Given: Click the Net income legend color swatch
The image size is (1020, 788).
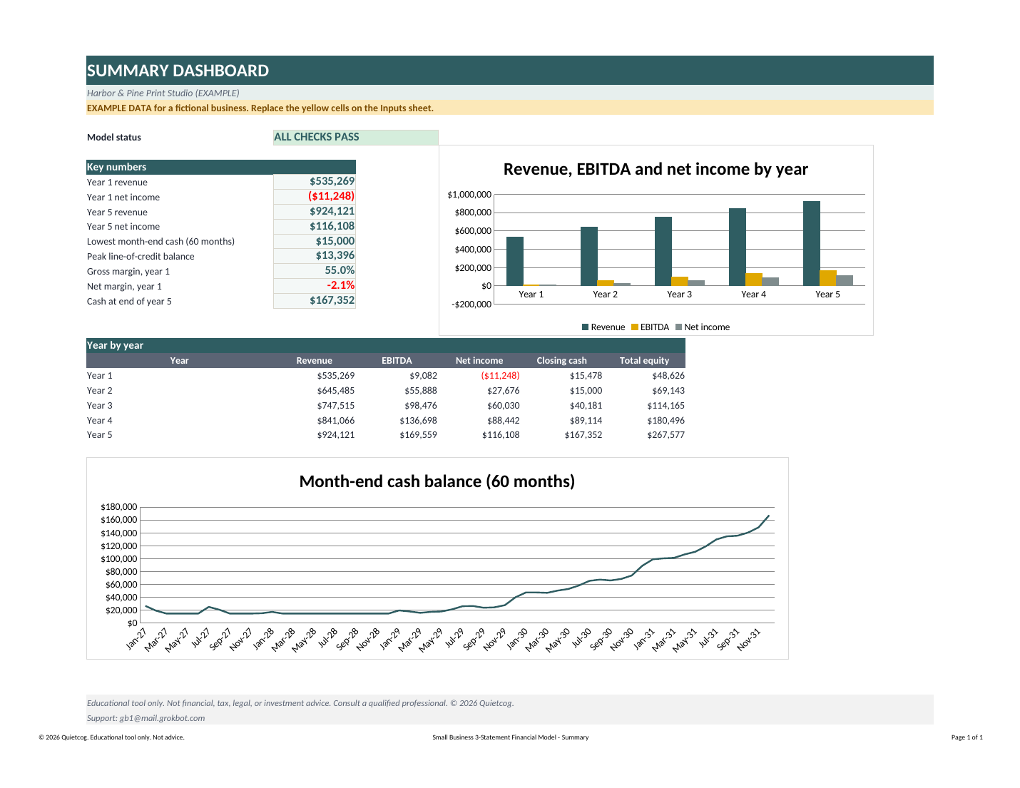Looking at the screenshot, I should pyautogui.click(x=678, y=327).
